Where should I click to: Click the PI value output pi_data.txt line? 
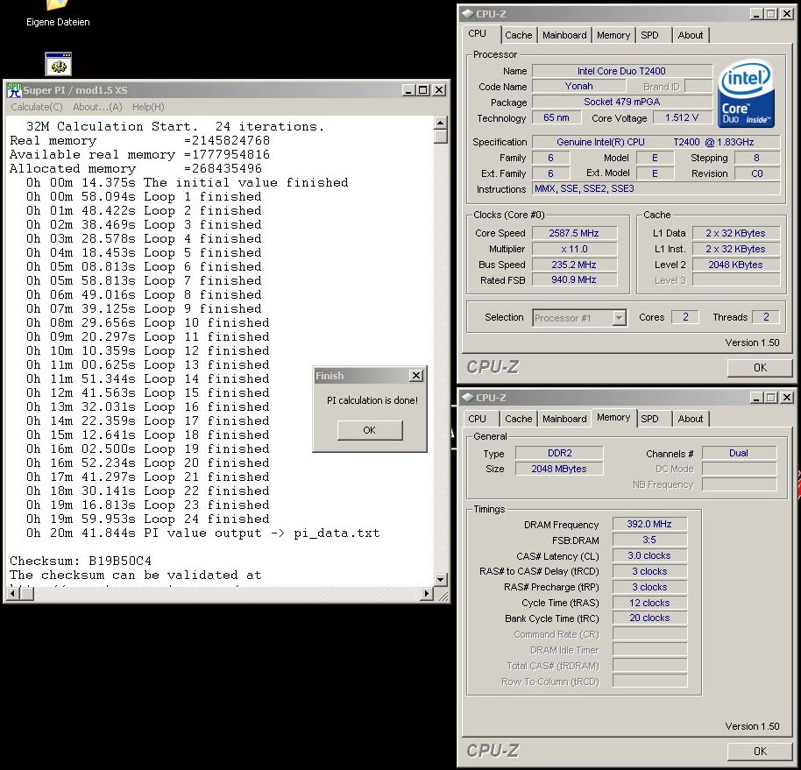202,533
